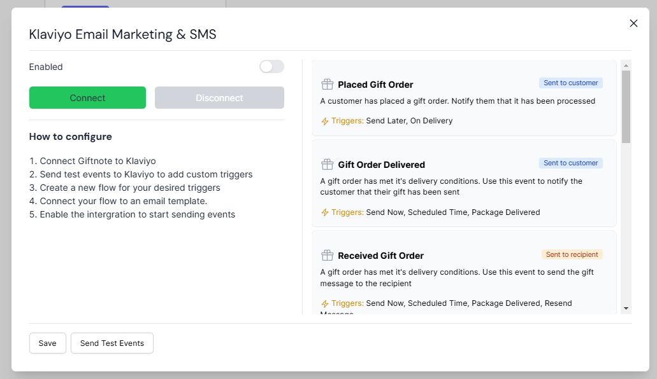
Task: Click the gift icon beside Received Gift Order
Action: pyautogui.click(x=328, y=255)
